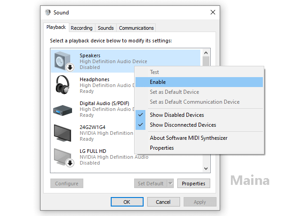
Task: Open the Communications tab
Action: (136, 28)
